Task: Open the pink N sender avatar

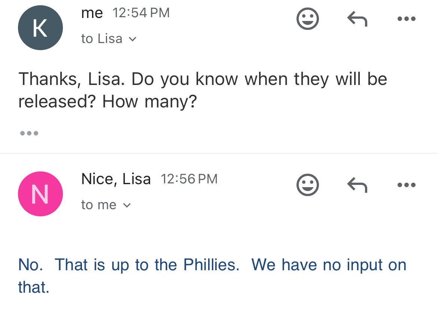Action: pos(40,194)
